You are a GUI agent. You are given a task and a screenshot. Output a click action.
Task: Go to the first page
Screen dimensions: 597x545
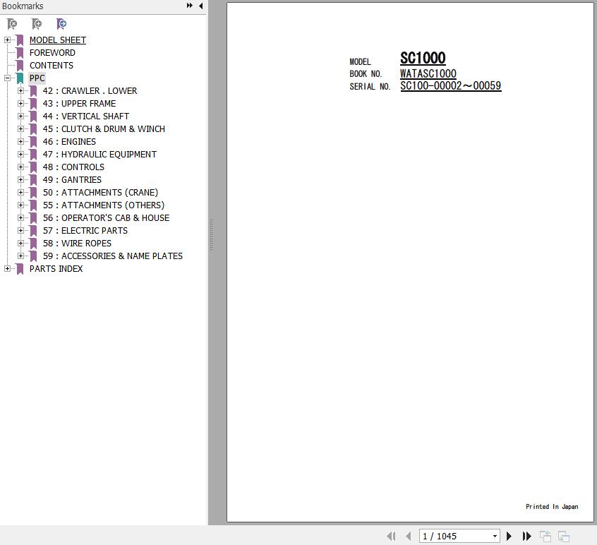(391, 537)
